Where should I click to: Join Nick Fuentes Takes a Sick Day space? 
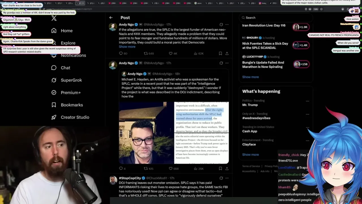click(265, 46)
